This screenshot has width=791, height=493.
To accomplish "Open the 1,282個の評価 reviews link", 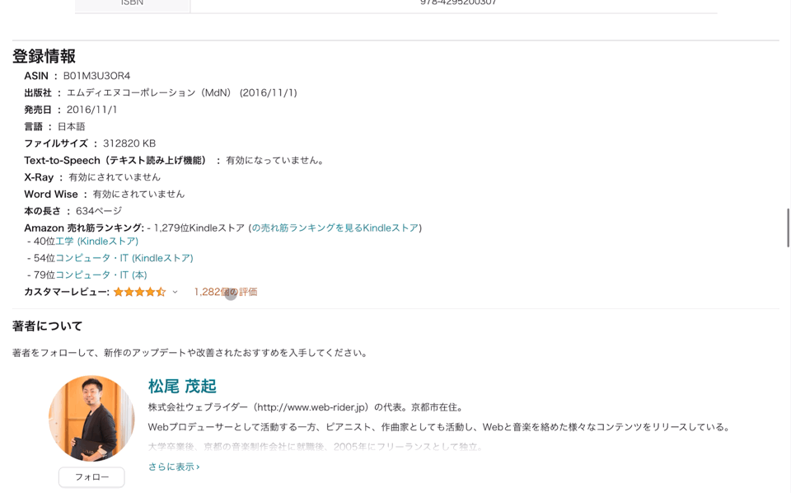I will pos(226,292).
